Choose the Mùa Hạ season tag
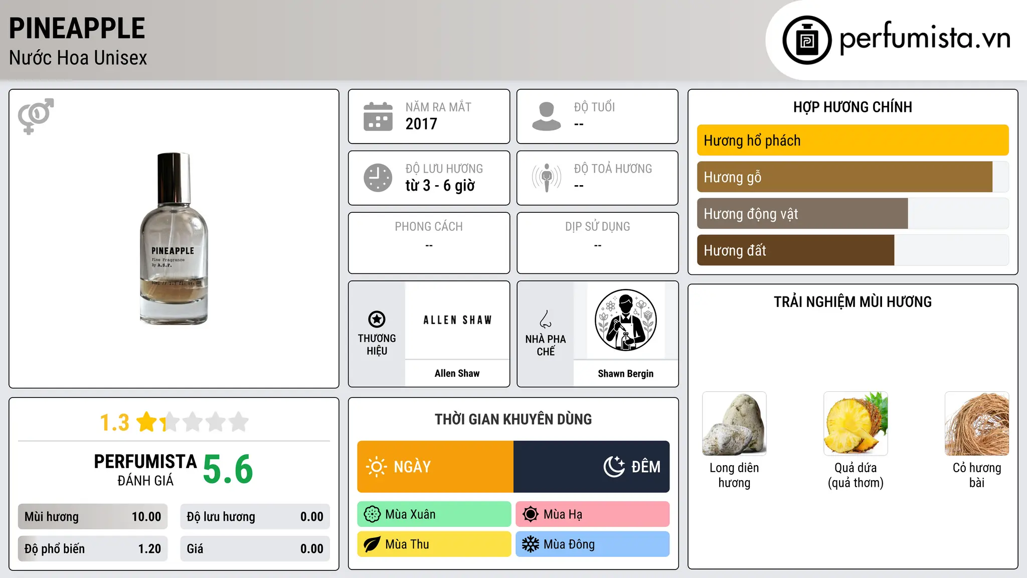Image resolution: width=1027 pixels, height=578 pixels. [x=593, y=514]
